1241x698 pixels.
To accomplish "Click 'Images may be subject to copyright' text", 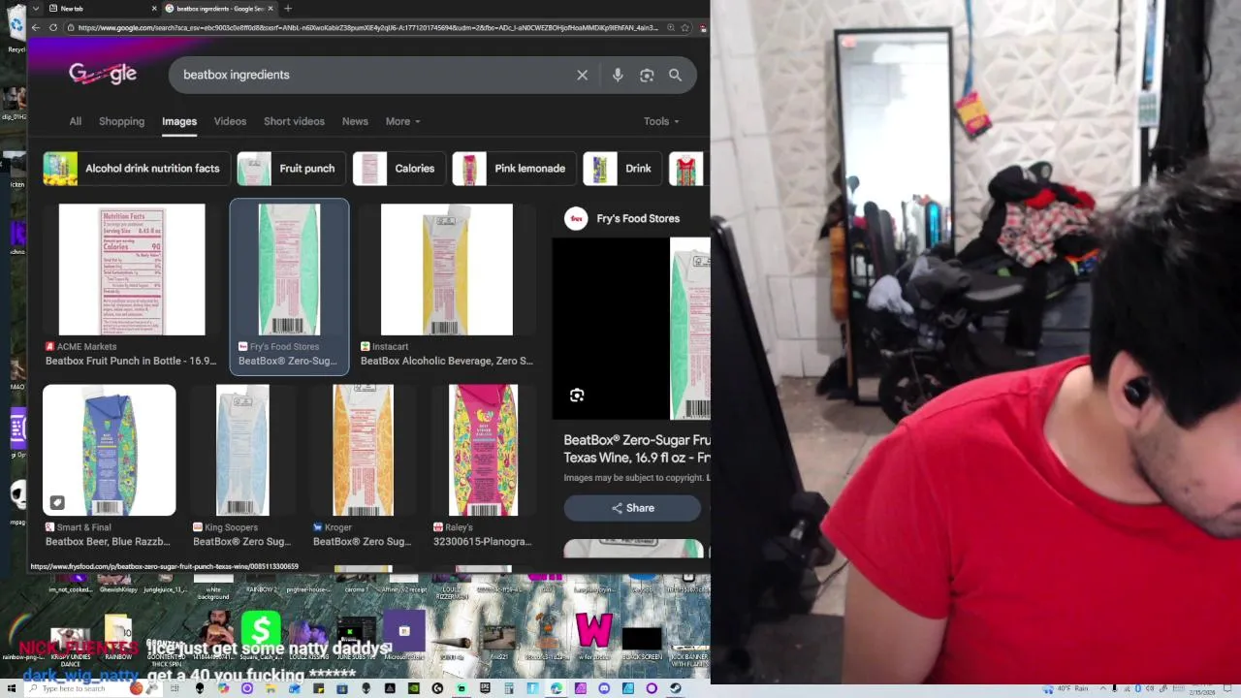I will (633, 478).
